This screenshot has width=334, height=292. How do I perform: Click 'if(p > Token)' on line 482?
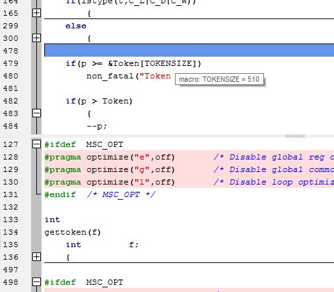coord(99,101)
